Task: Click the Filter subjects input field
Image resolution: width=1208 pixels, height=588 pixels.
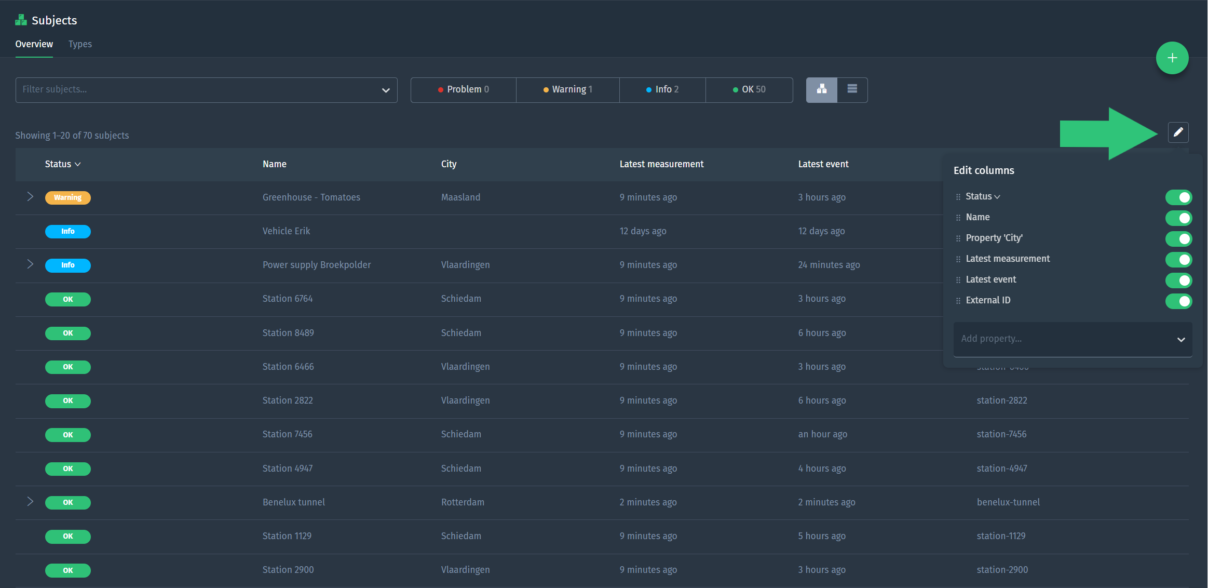Action: pos(197,89)
